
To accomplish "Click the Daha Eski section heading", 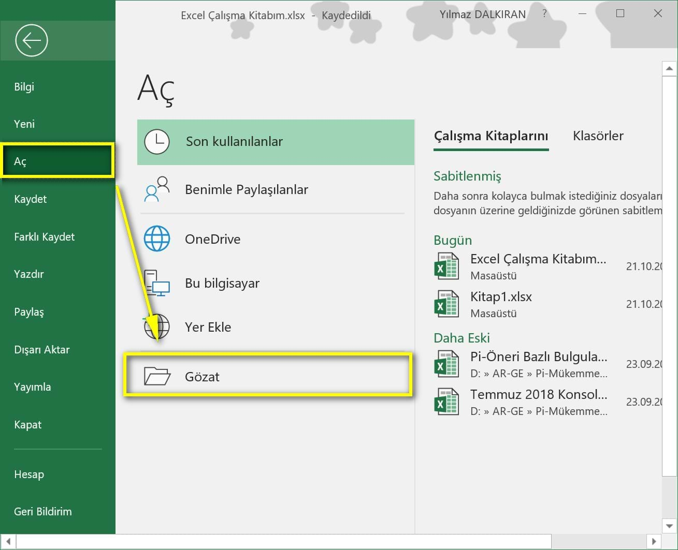I will point(461,338).
